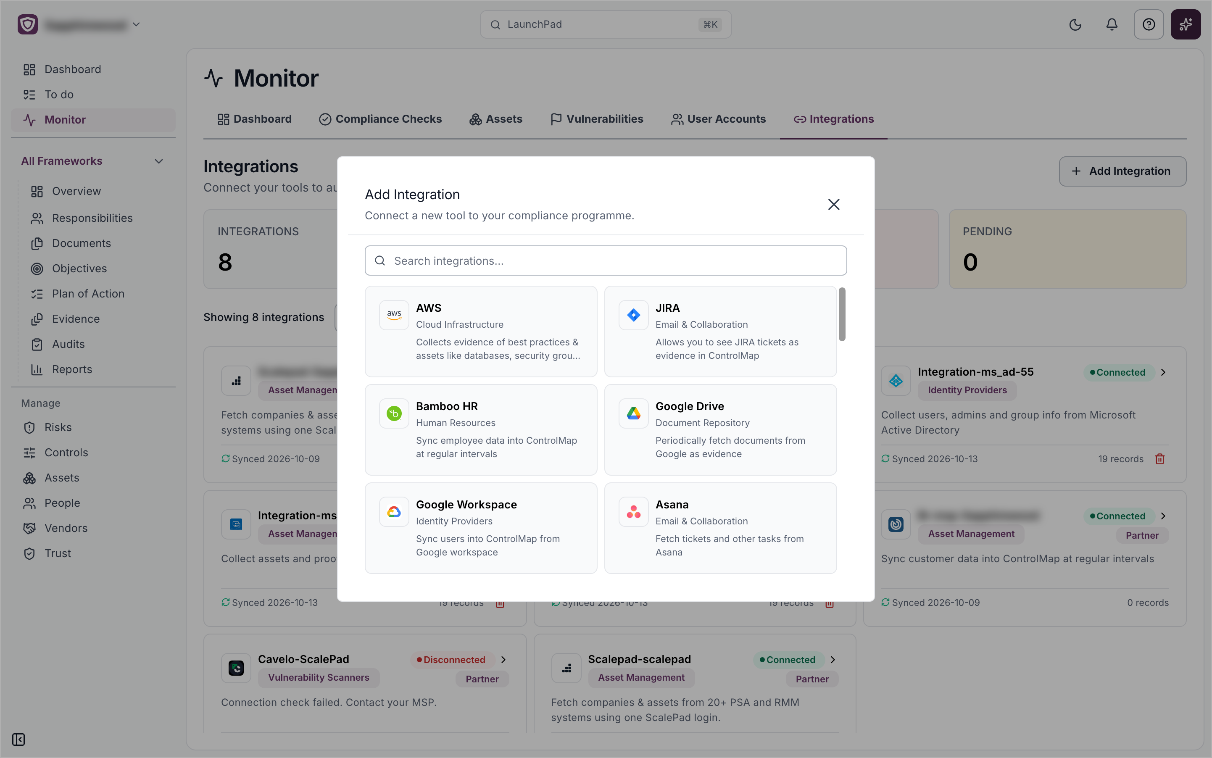Click the Add Integration button
The width and height of the screenshot is (1212, 758).
click(1122, 171)
